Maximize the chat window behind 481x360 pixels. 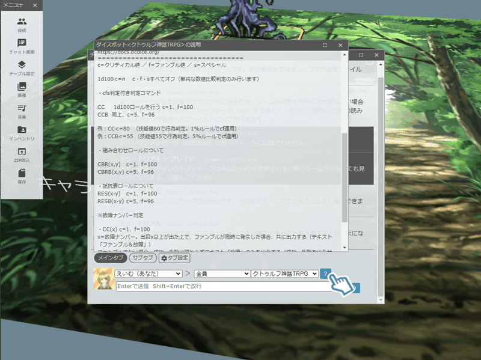(361, 55)
